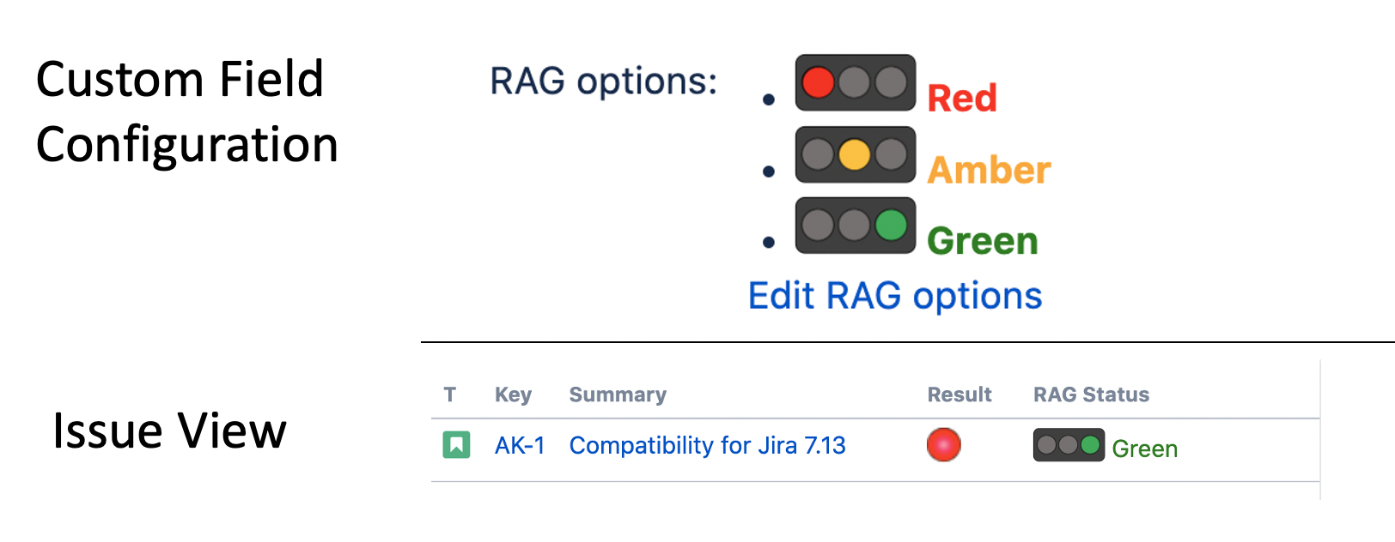Click the red Result indicator for AK-1
Screen dimensions: 1395x542
(x=942, y=444)
